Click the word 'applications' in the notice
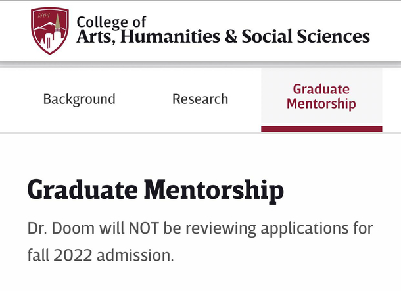Viewport: 401px width, 291px height. 304,228
